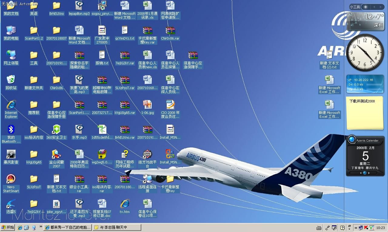Open the 我的文档 desktop icon
Screen dimensions: 388x232
tap(11, 8)
